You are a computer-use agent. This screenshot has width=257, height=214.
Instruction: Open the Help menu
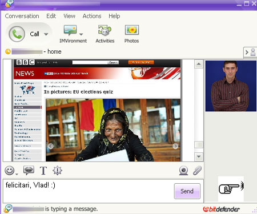click(114, 16)
